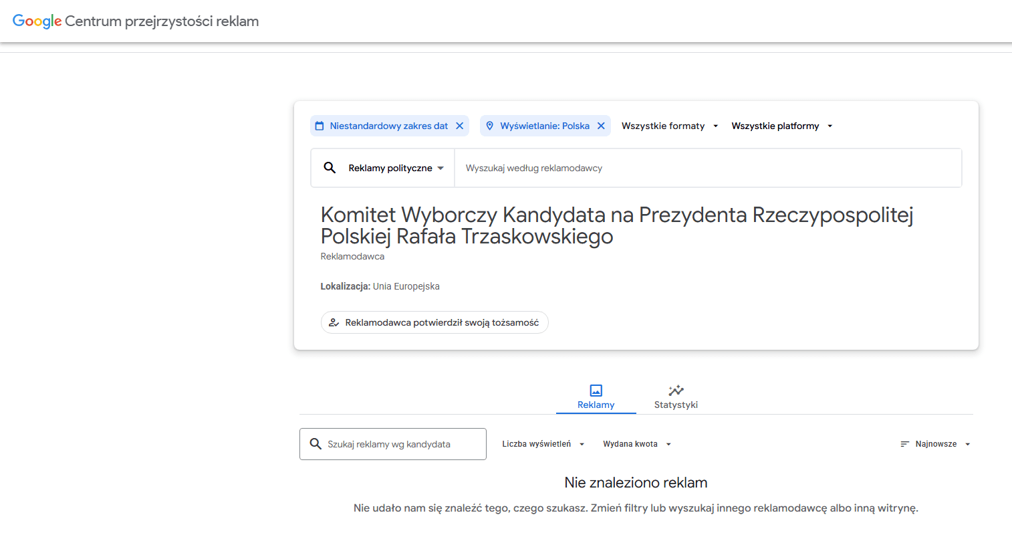Click Reklamodawca potwierdził swoją tożsamość button

434,322
